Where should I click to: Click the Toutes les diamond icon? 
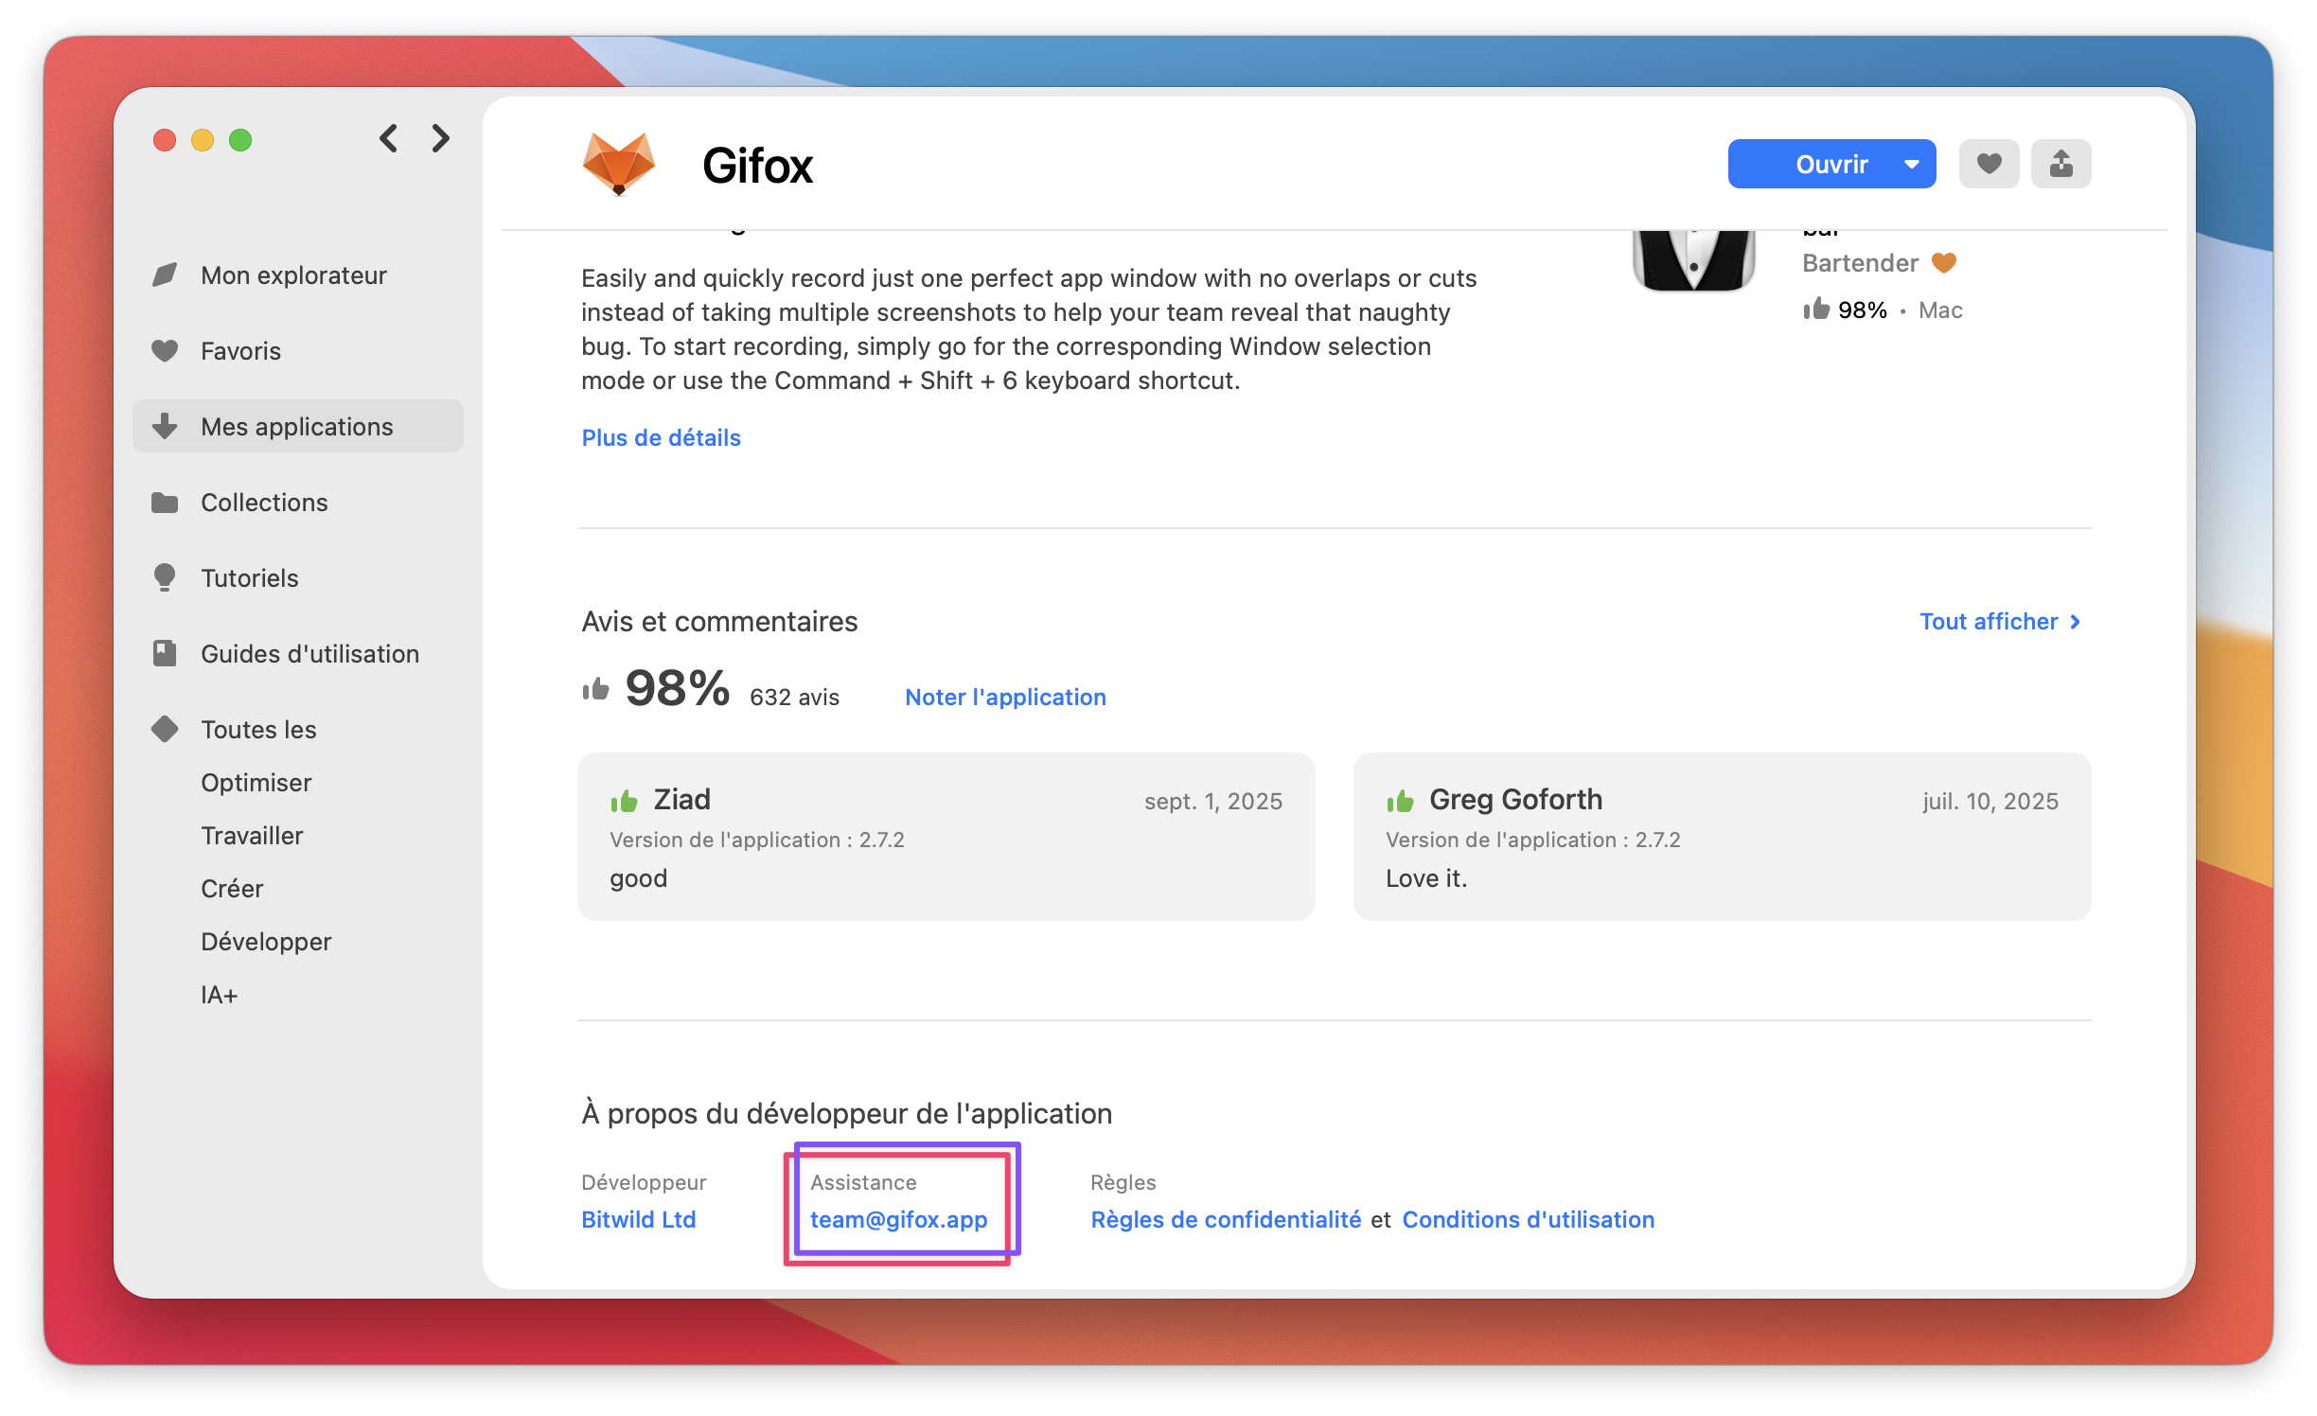click(x=165, y=729)
